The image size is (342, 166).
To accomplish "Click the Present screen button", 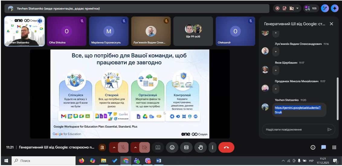I will coord(158,147).
